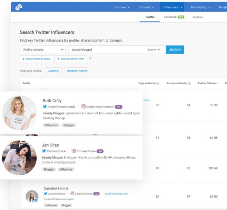
Task: Open the Influencer Activity filter
Action: (x=77, y=71)
